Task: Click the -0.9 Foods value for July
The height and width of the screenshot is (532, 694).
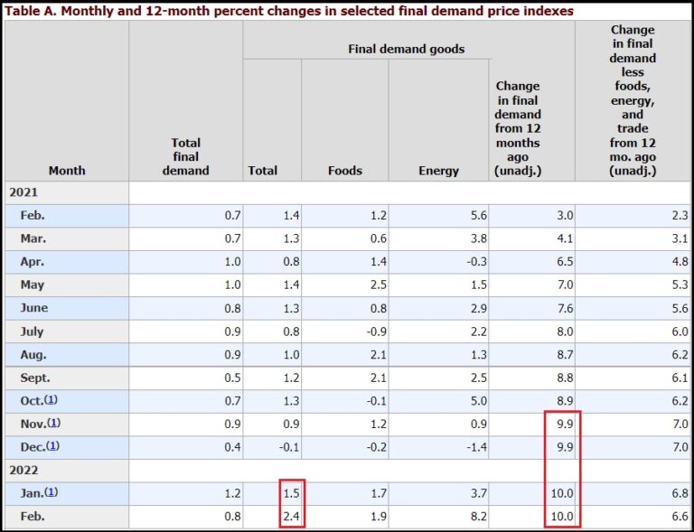Action: pyautogui.click(x=376, y=331)
